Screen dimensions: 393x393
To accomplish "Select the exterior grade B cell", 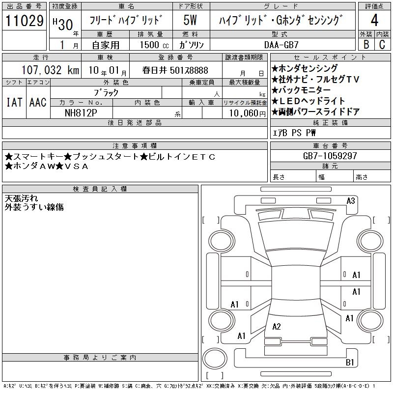I will [366, 44].
